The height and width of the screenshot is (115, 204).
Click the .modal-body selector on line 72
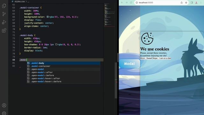(x=26, y=35)
